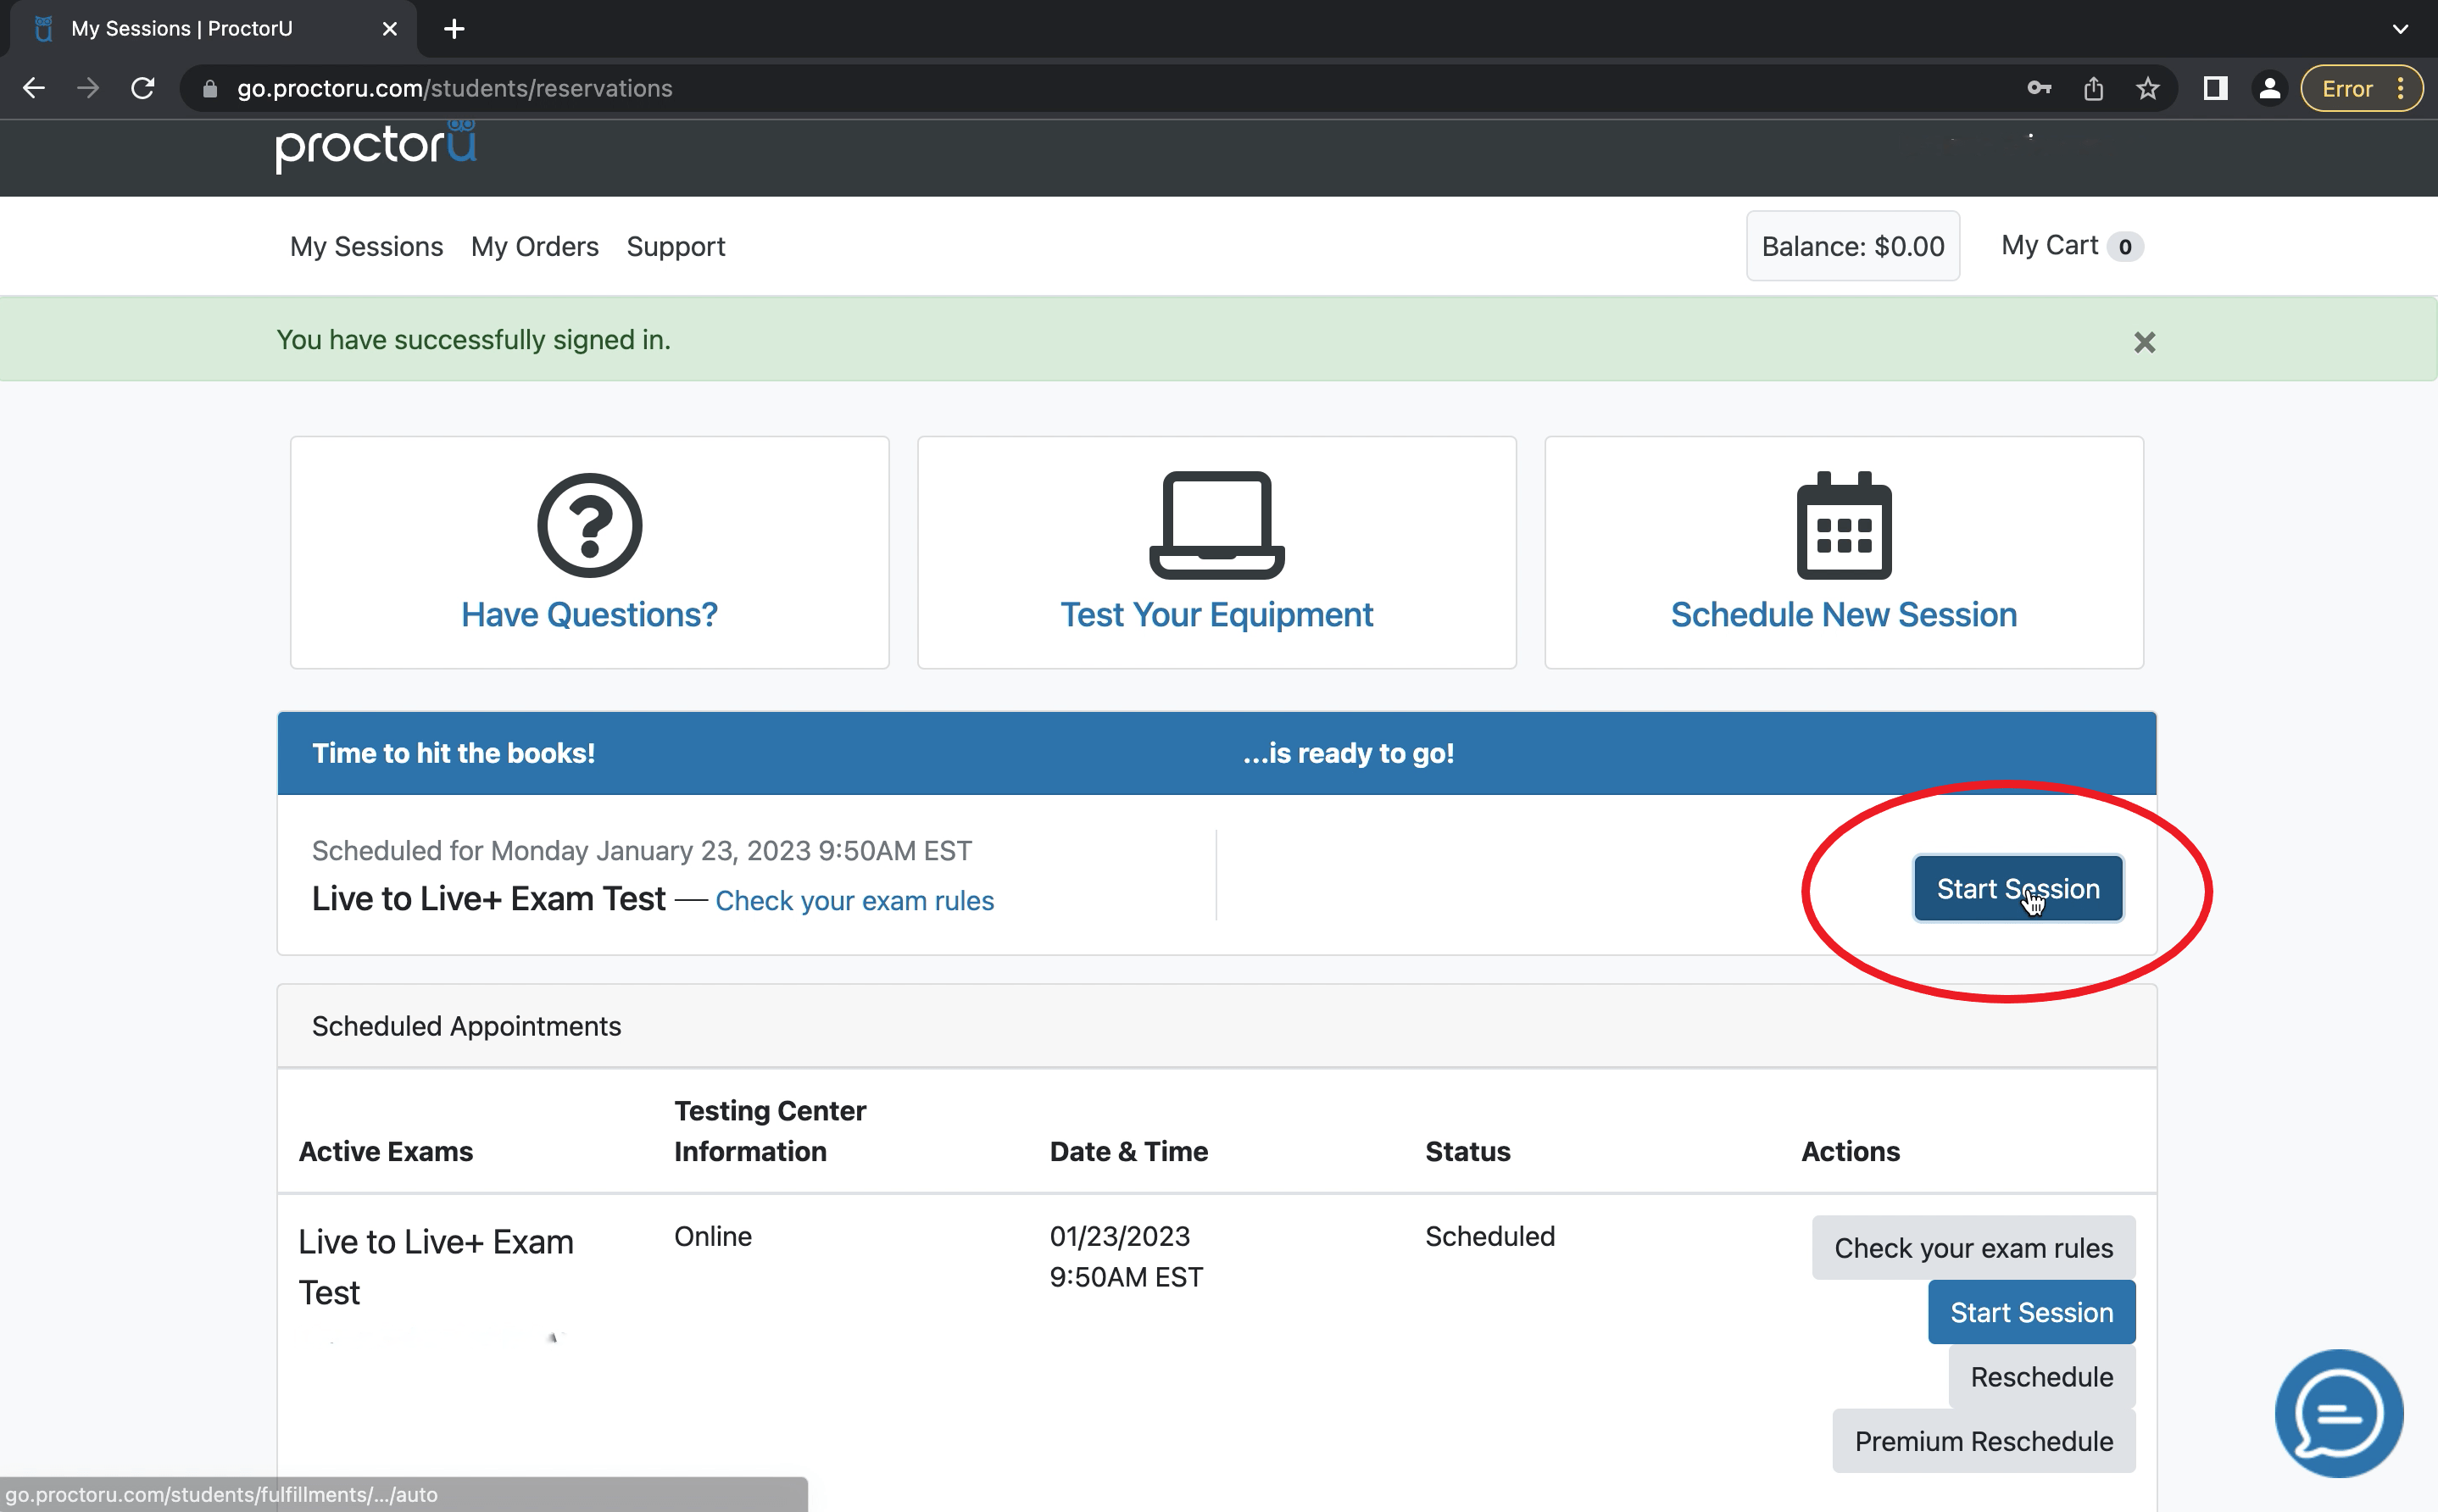This screenshot has height=1512, width=2438.
Task: Click the Schedule New Session calendar icon
Action: pos(1843,525)
